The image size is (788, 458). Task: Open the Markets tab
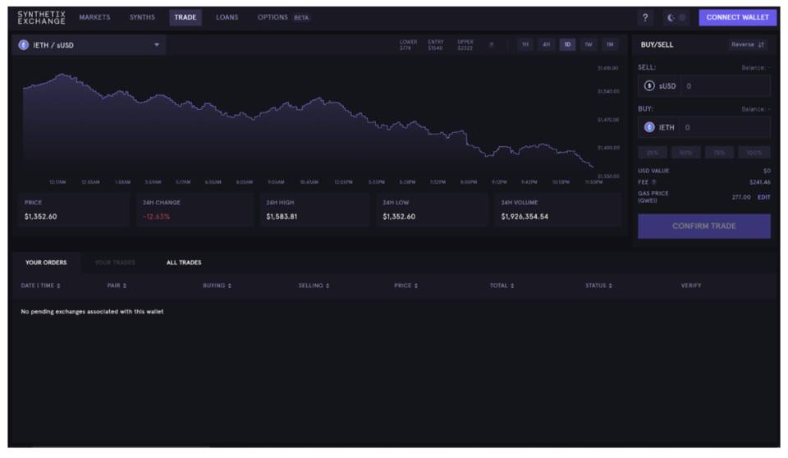94,17
